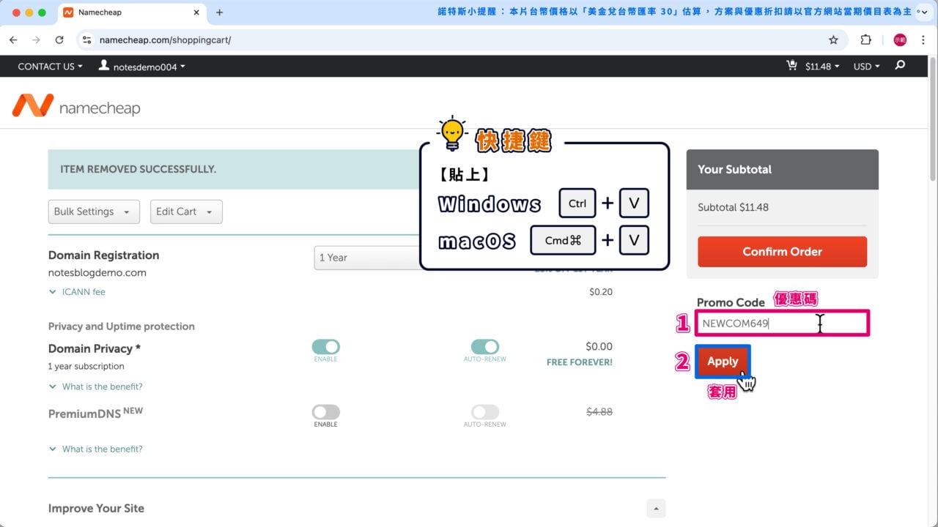The width and height of the screenshot is (938, 527).
Task: Open the browser extensions icon
Action: (865, 40)
